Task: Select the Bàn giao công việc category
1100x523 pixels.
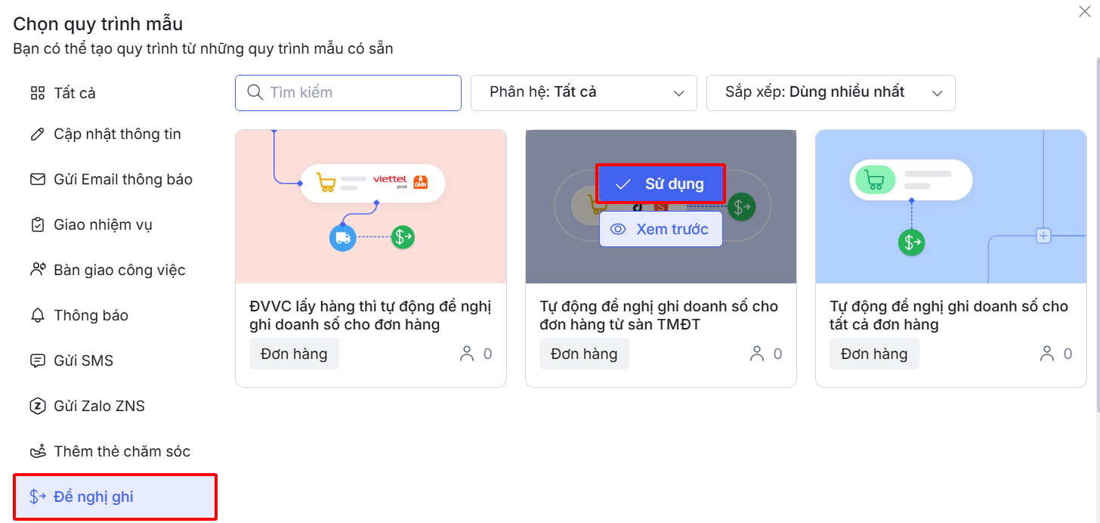Action: 119,271
